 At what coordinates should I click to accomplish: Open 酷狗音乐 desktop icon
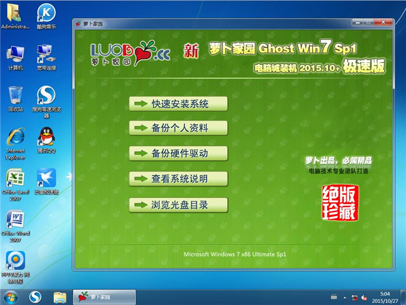(46, 15)
